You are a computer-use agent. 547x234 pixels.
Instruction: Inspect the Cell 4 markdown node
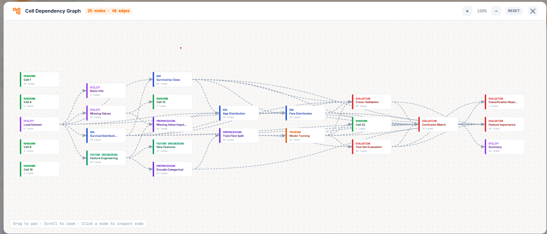40,102
